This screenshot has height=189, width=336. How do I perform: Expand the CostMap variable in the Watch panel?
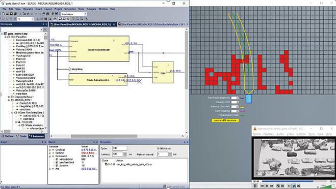[x=50, y=150]
